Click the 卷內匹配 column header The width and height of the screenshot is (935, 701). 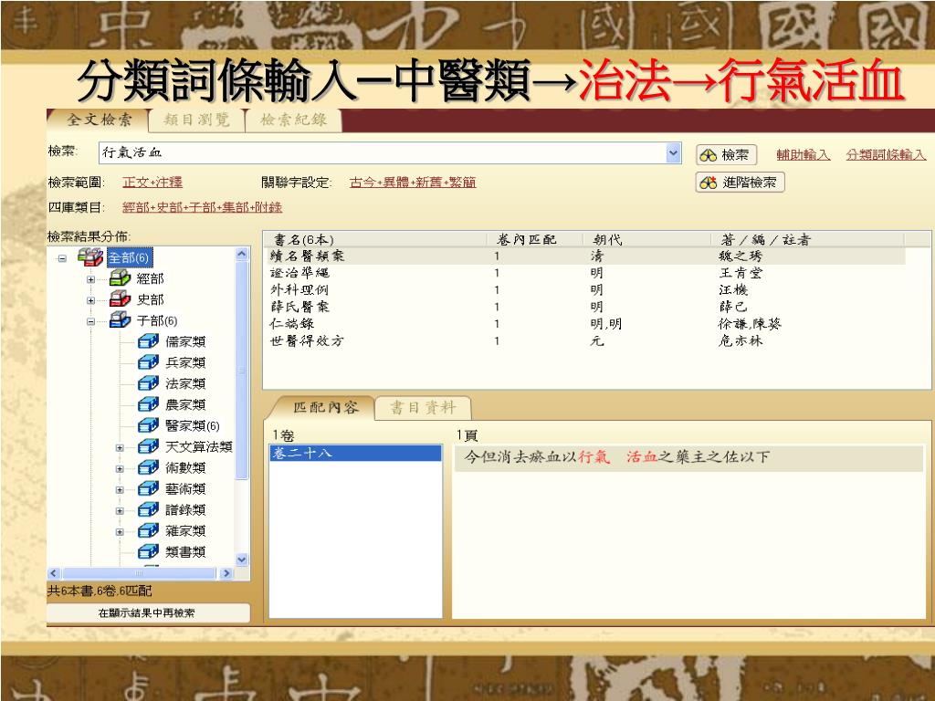tap(535, 240)
